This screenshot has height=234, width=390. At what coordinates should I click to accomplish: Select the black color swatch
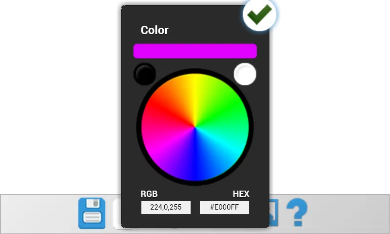(x=145, y=74)
